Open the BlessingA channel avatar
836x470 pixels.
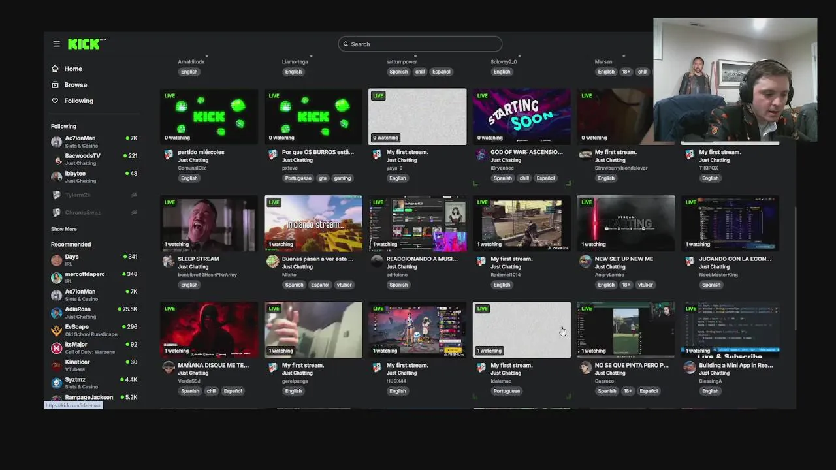pyautogui.click(x=690, y=368)
